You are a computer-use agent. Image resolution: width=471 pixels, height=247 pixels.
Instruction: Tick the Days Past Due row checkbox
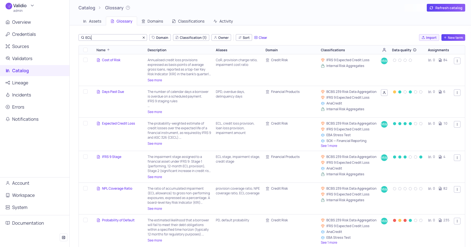coord(85,92)
